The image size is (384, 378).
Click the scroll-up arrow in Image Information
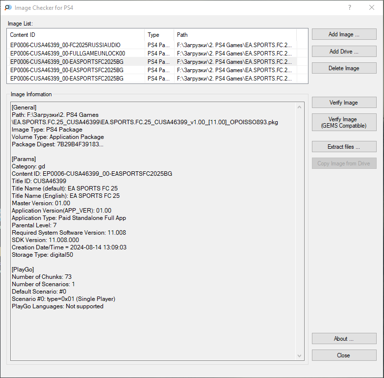point(299,107)
